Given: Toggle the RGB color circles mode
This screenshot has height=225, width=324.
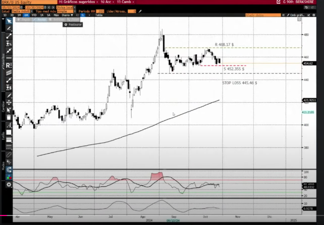Looking at the screenshot, I should point(9,177).
